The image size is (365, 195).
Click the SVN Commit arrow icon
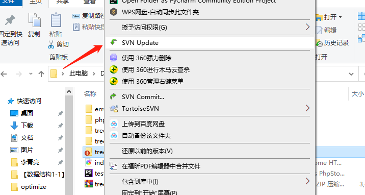pyautogui.click(x=114, y=96)
